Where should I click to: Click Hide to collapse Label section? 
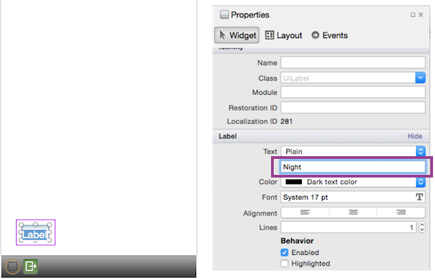(x=415, y=136)
